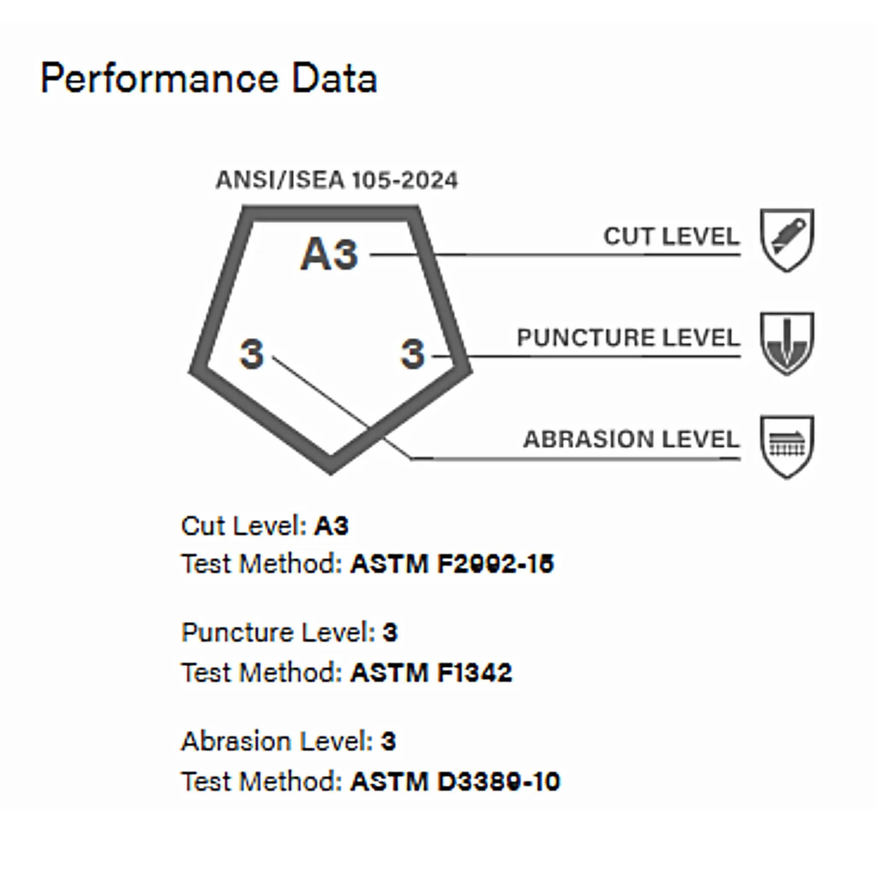Viewport: 876px width, 876px height.
Task: Click the abrasion level shield icon
Action: [x=787, y=446]
